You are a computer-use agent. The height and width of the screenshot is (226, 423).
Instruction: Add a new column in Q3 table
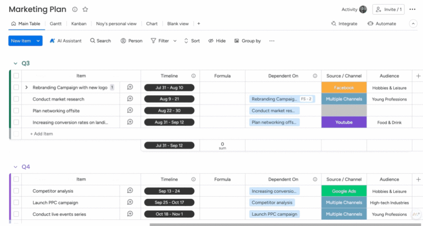click(x=418, y=76)
